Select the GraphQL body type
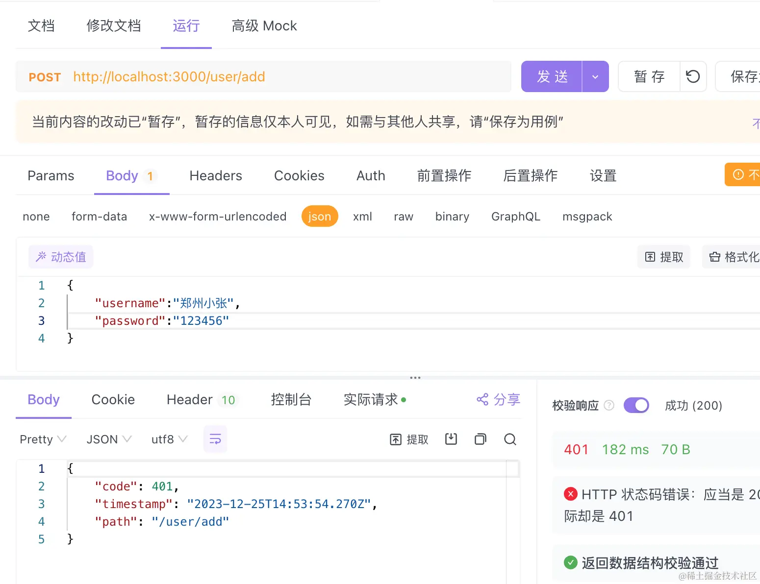The height and width of the screenshot is (584, 760). click(516, 217)
